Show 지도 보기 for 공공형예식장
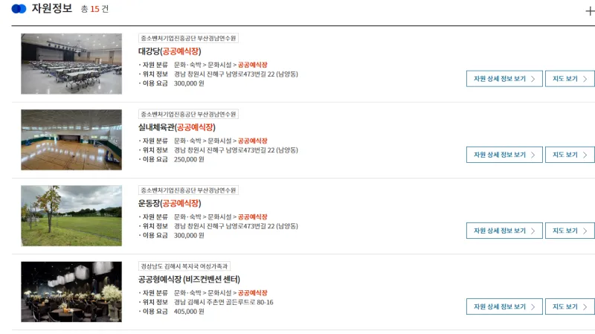The width and height of the screenshot is (595, 334). point(570,306)
